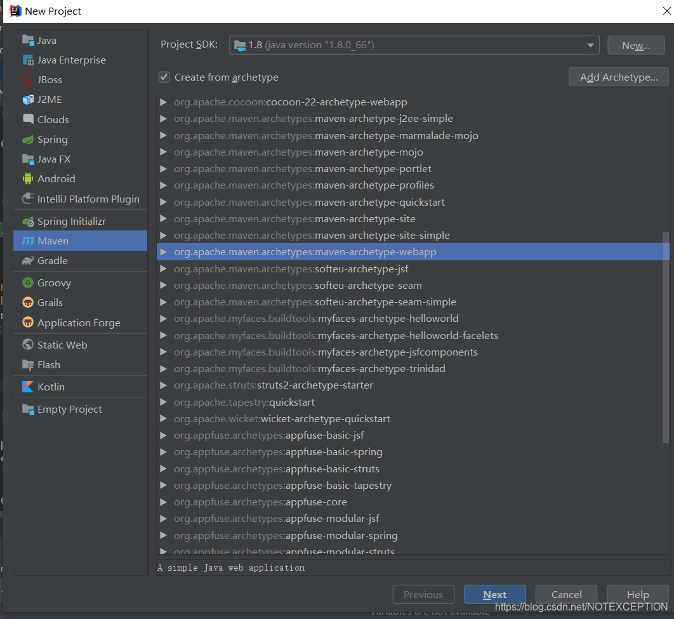Viewport: 674px width, 619px height.
Task: Uncheck Create from archetype checkbox
Action: pyautogui.click(x=164, y=77)
